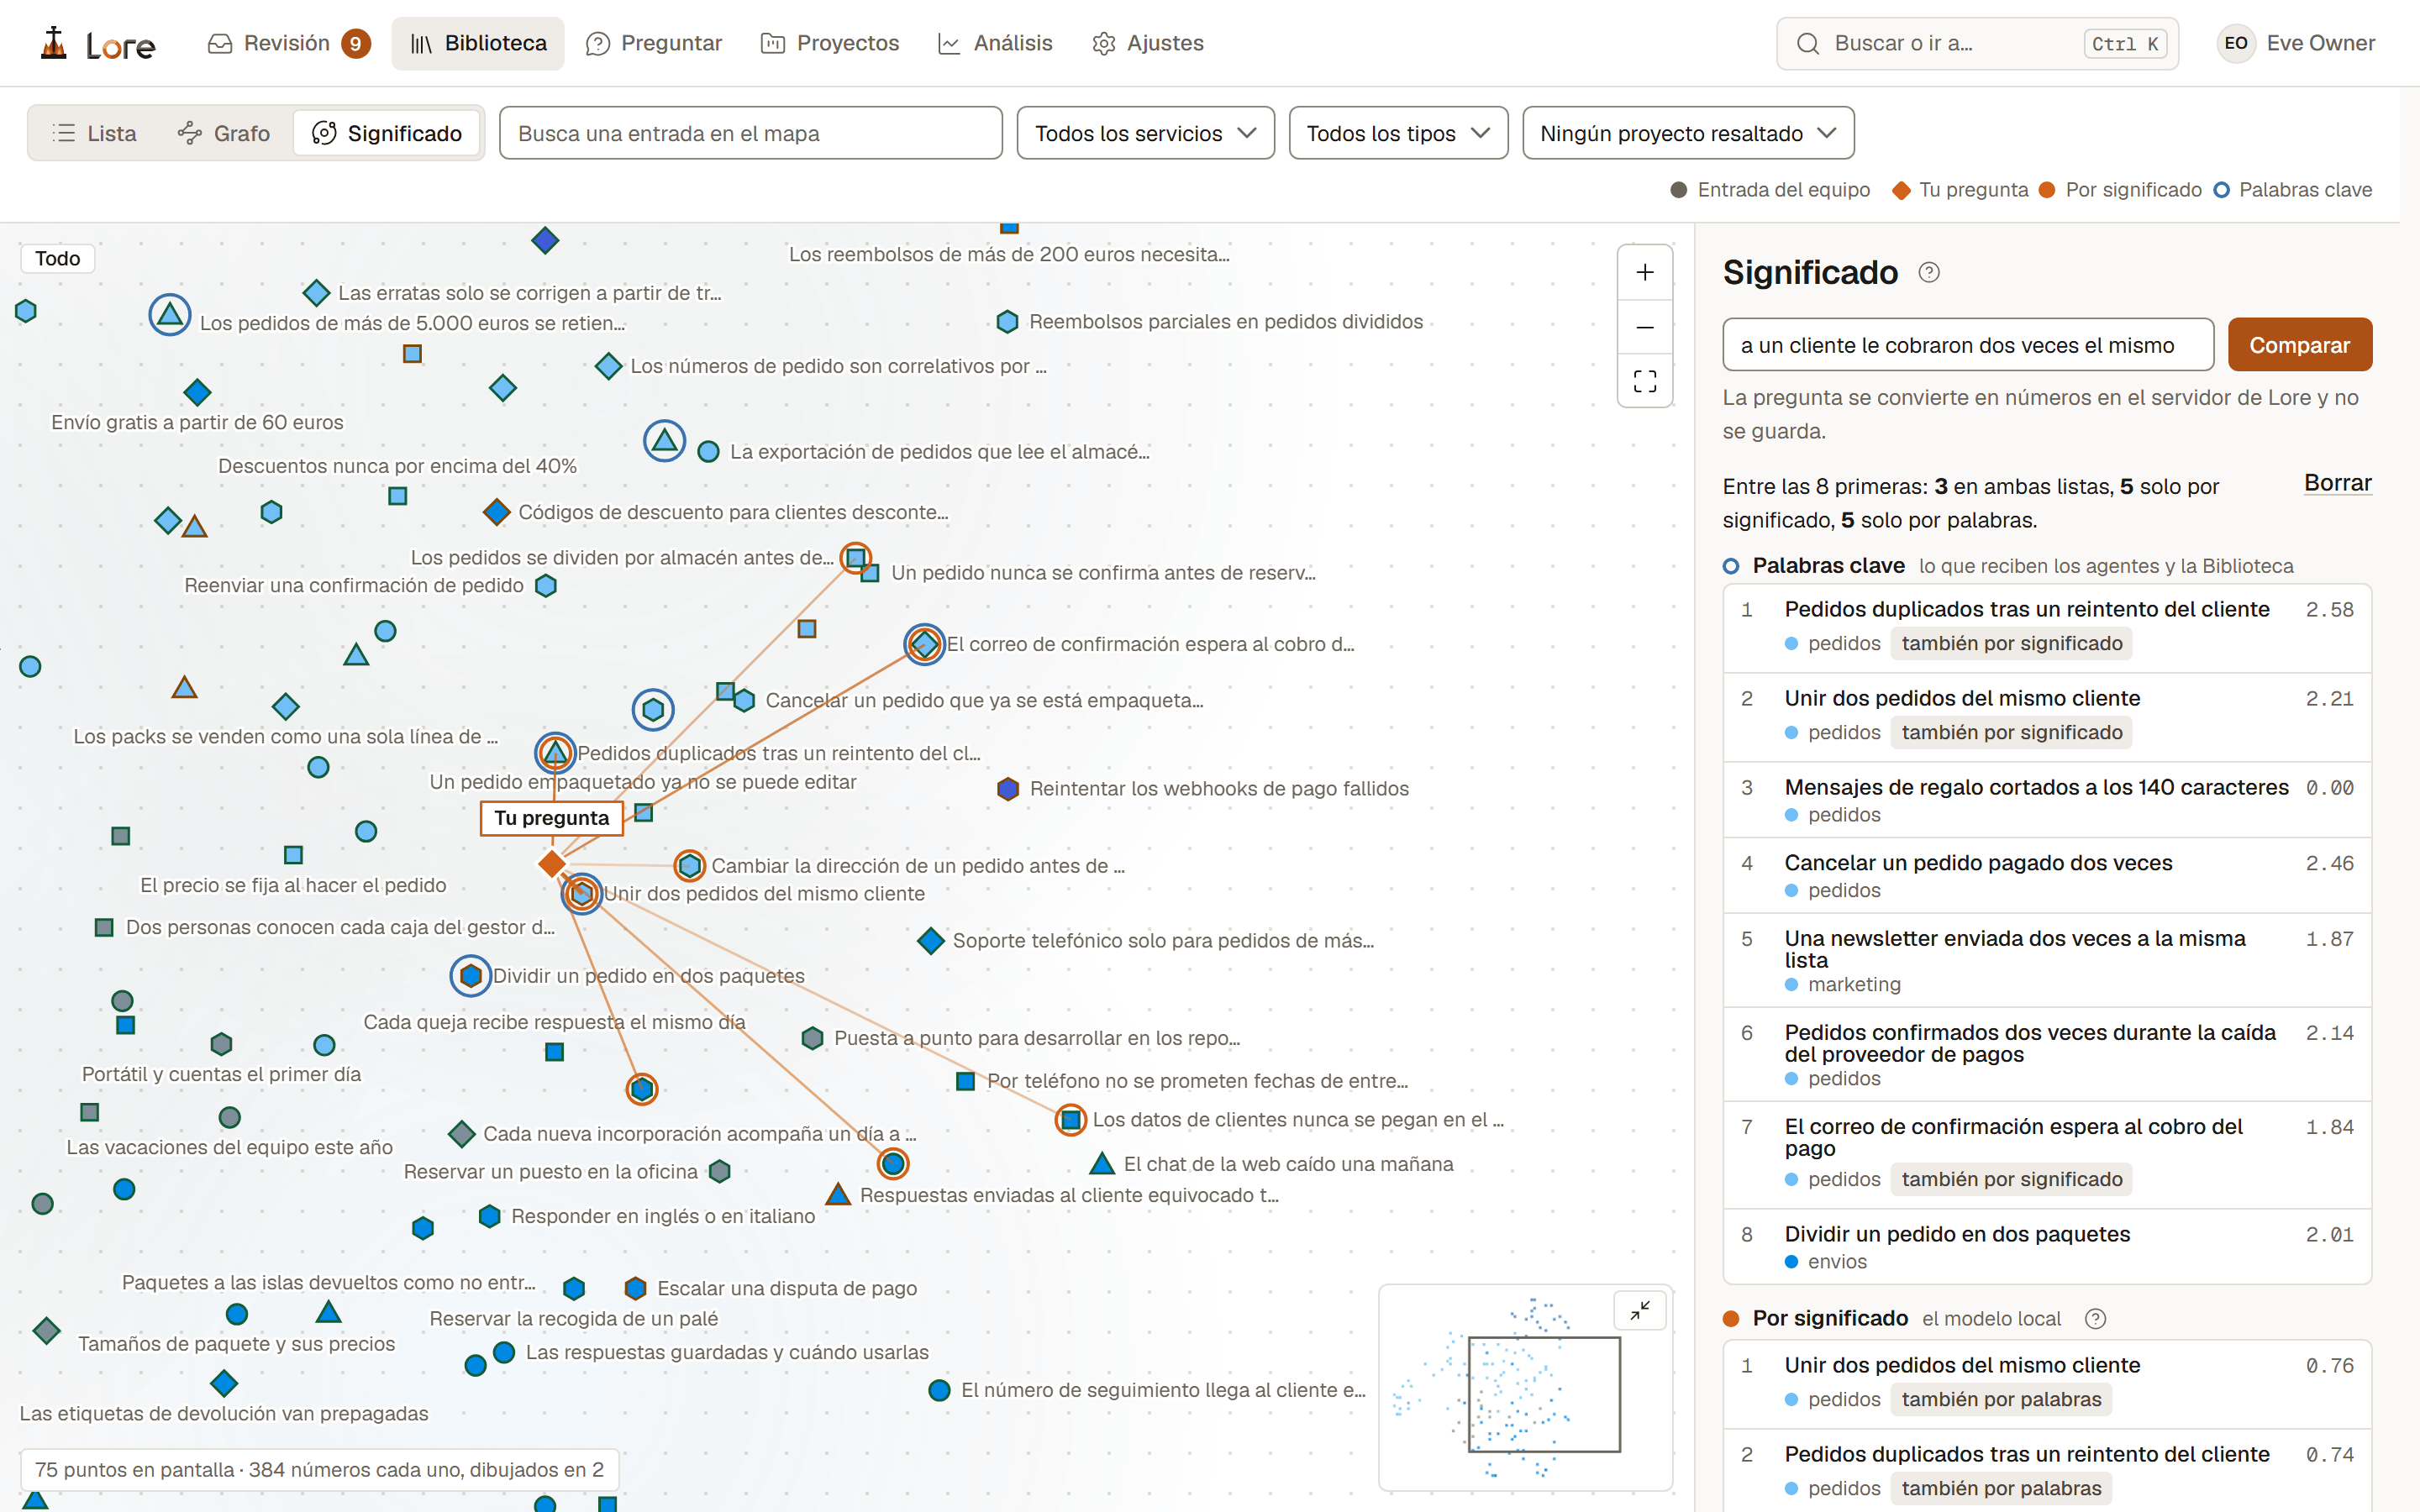Select node 'Escalar una disputa de pago'
Screen dimensions: 2420x1512
(x=635, y=1288)
